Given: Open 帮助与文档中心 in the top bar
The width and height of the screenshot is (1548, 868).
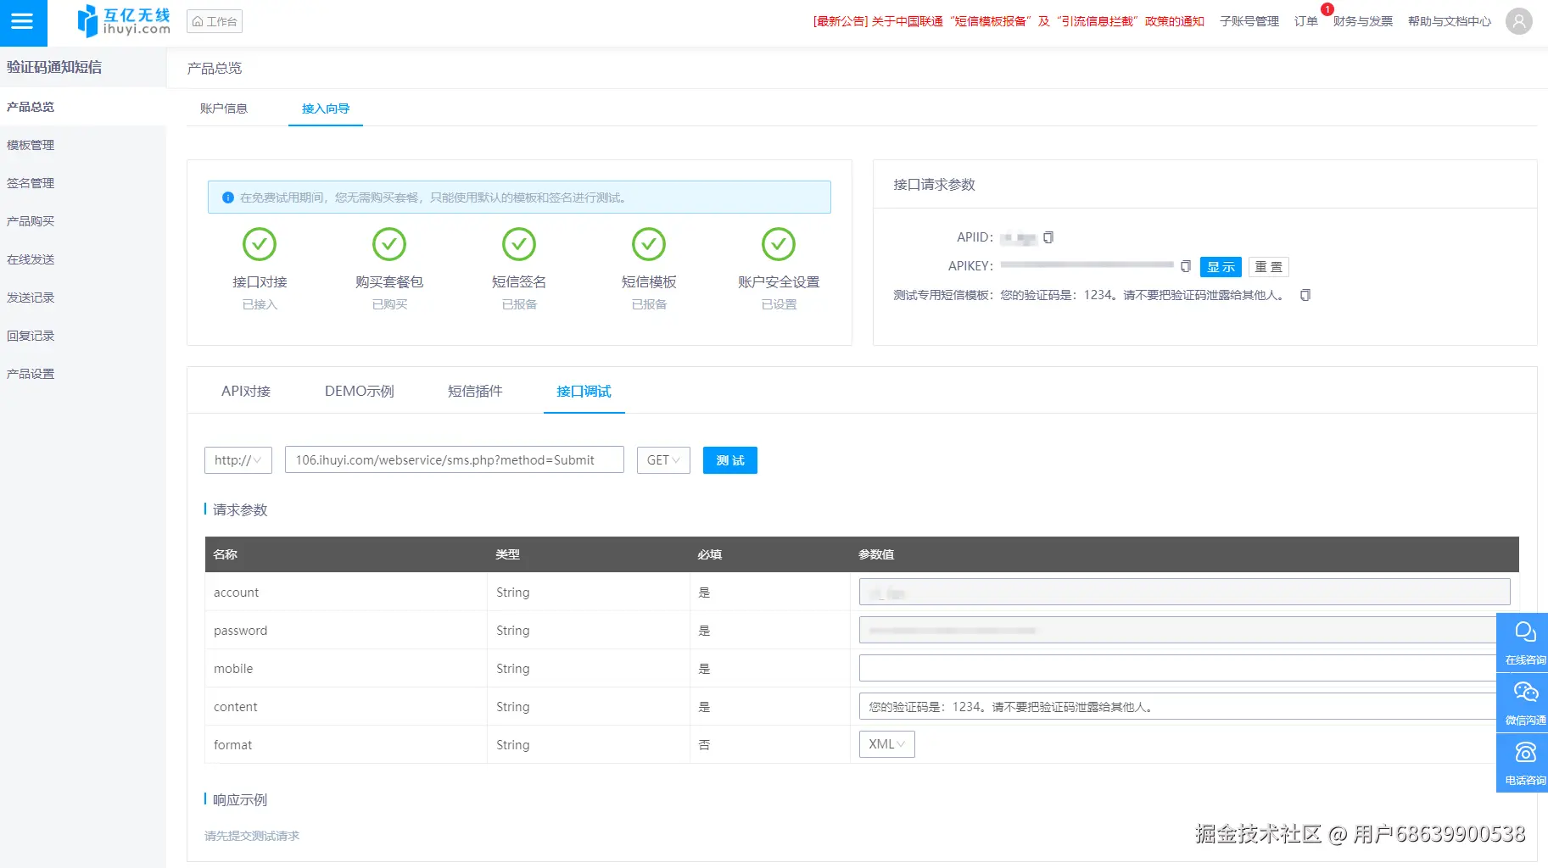Looking at the screenshot, I should (1450, 21).
